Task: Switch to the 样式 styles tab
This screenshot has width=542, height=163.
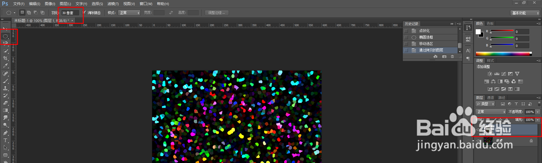Action: pos(491,61)
